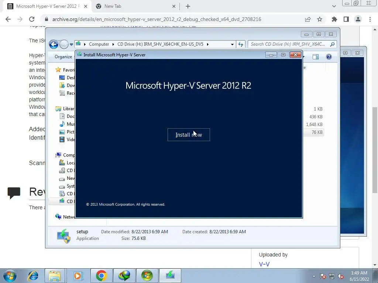Open Windows Start button
Viewport: 378px width, 283px height.
10,276
